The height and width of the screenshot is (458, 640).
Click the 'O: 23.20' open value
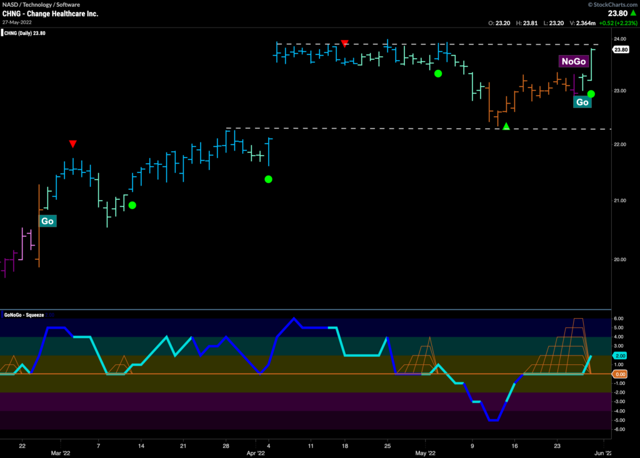point(499,23)
